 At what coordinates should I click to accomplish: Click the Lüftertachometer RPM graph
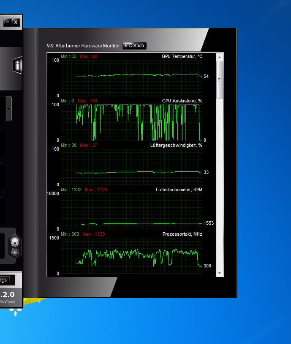pyautogui.click(x=131, y=211)
